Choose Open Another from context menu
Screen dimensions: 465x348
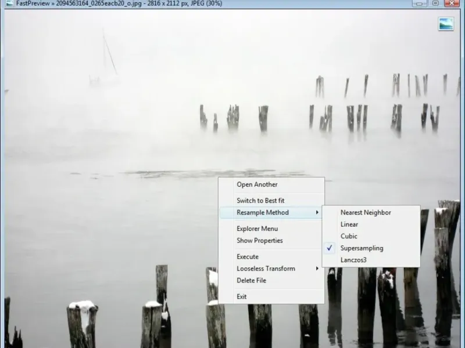point(271,184)
